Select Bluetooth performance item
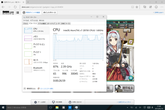 36,70
